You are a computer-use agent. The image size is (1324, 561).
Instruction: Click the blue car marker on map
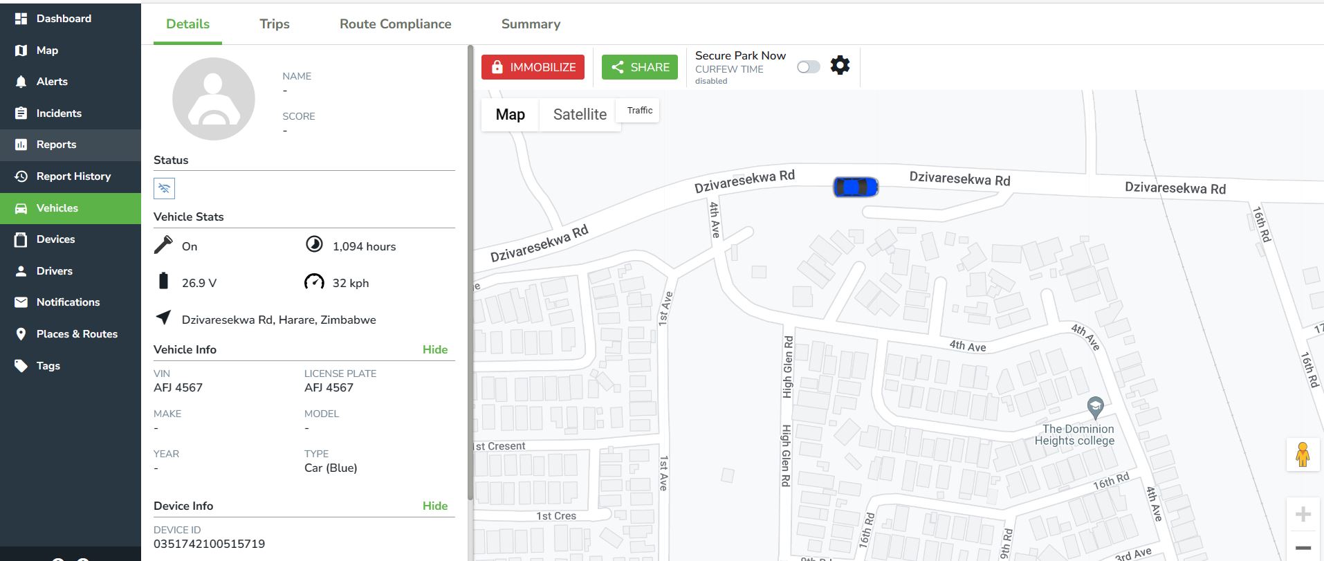(856, 187)
